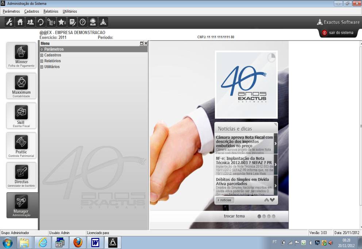The image size is (362, 249).
Task: Select fourth theme dot next to trocar tema
Action: pos(274,216)
